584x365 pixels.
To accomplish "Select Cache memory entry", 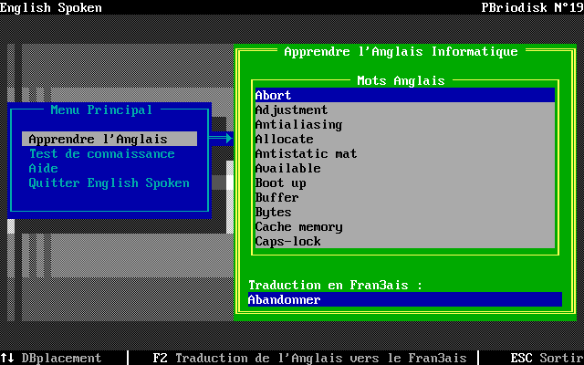I will [405, 227].
